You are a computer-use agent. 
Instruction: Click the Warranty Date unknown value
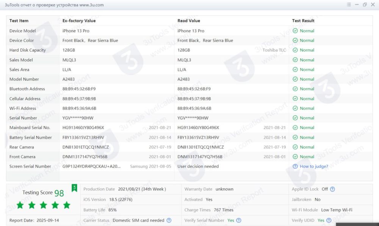click(224, 189)
